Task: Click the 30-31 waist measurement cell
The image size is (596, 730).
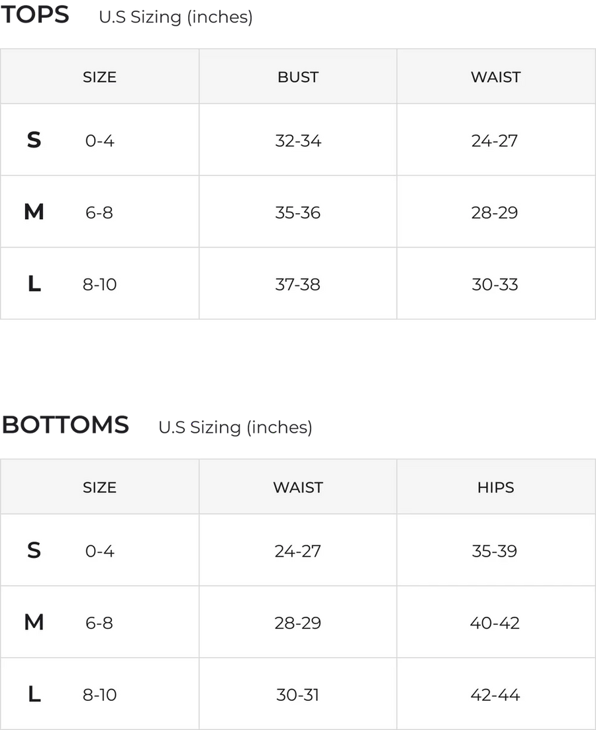Action: pos(298,695)
